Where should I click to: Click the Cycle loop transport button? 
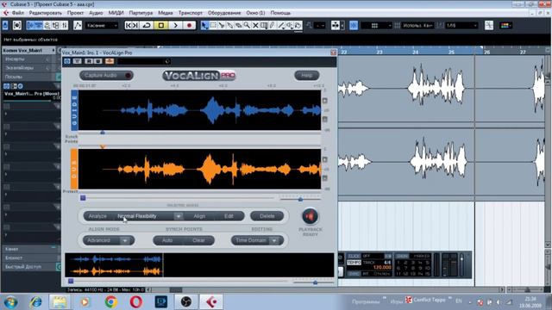tap(147, 25)
